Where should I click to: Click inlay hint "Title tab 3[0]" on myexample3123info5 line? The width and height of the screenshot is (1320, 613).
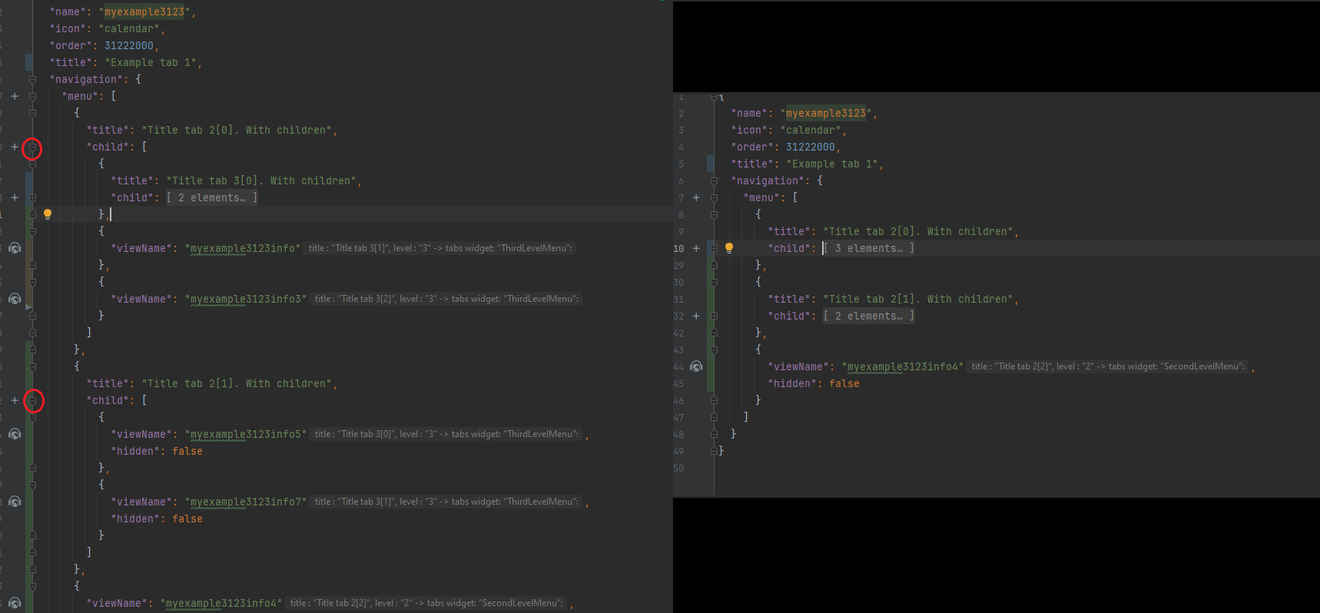(446, 434)
